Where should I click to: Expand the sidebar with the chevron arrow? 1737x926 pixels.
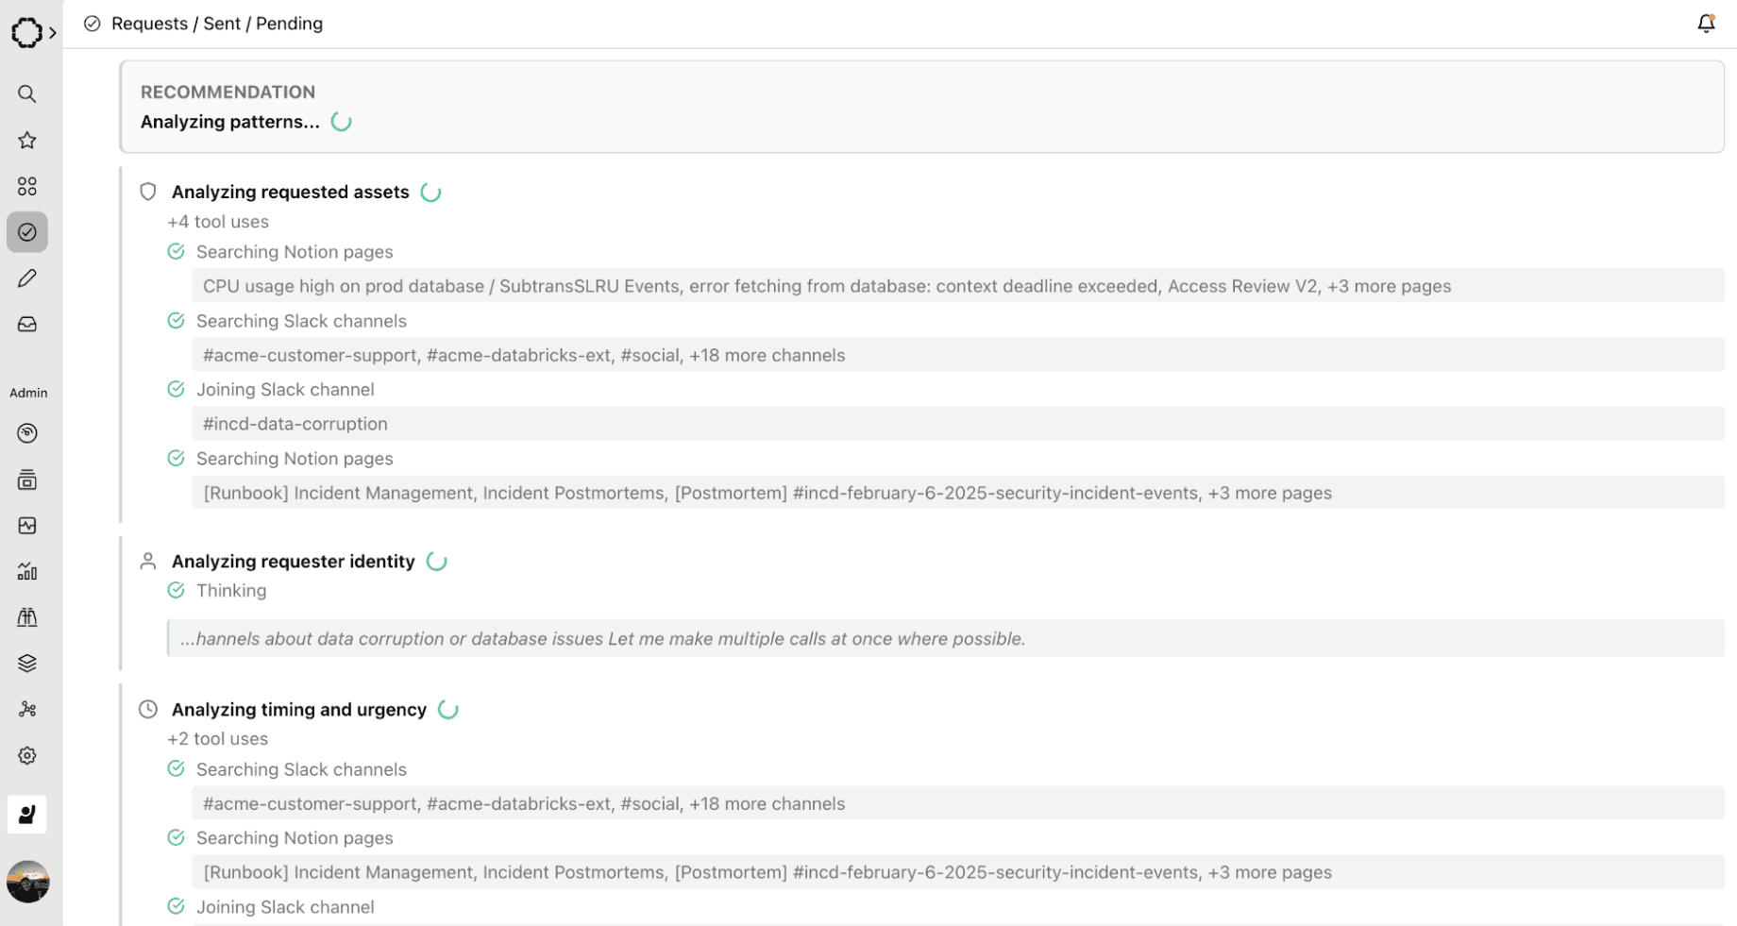coord(53,32)
